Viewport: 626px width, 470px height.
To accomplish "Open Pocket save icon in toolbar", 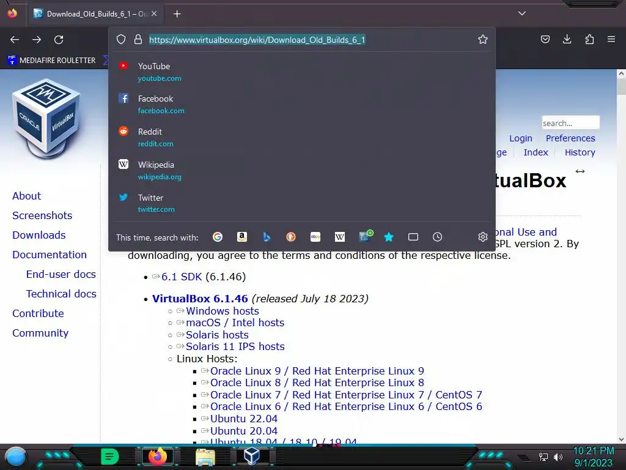I will click(x=545, y=39).
